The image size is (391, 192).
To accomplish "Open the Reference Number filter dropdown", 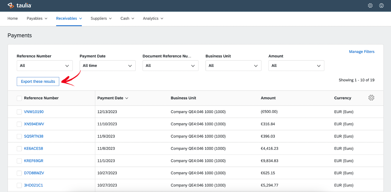I will [45, 66].
